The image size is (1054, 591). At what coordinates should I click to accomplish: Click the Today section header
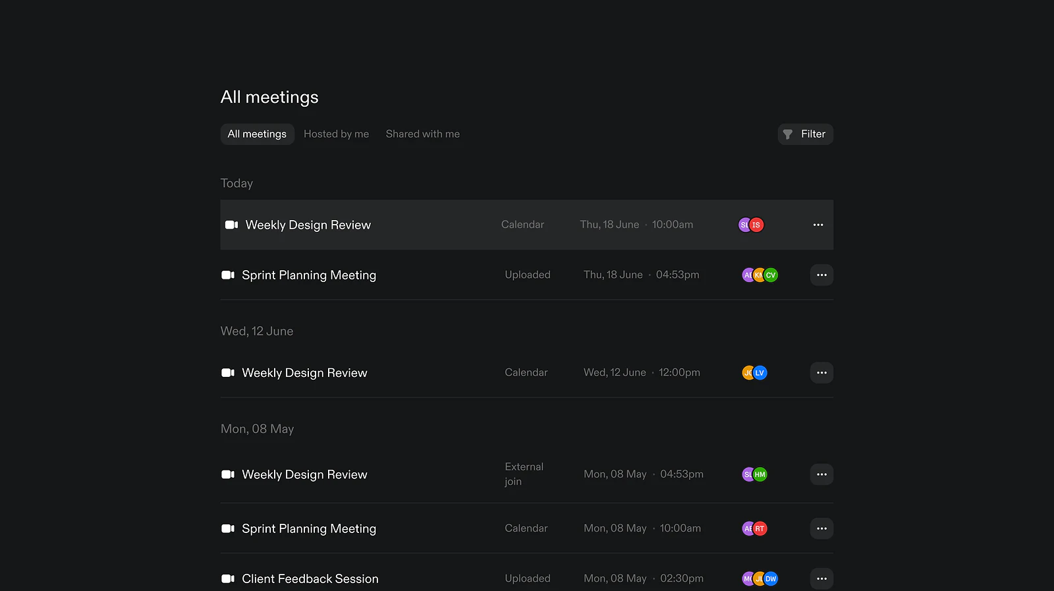[x=236, y=183]
